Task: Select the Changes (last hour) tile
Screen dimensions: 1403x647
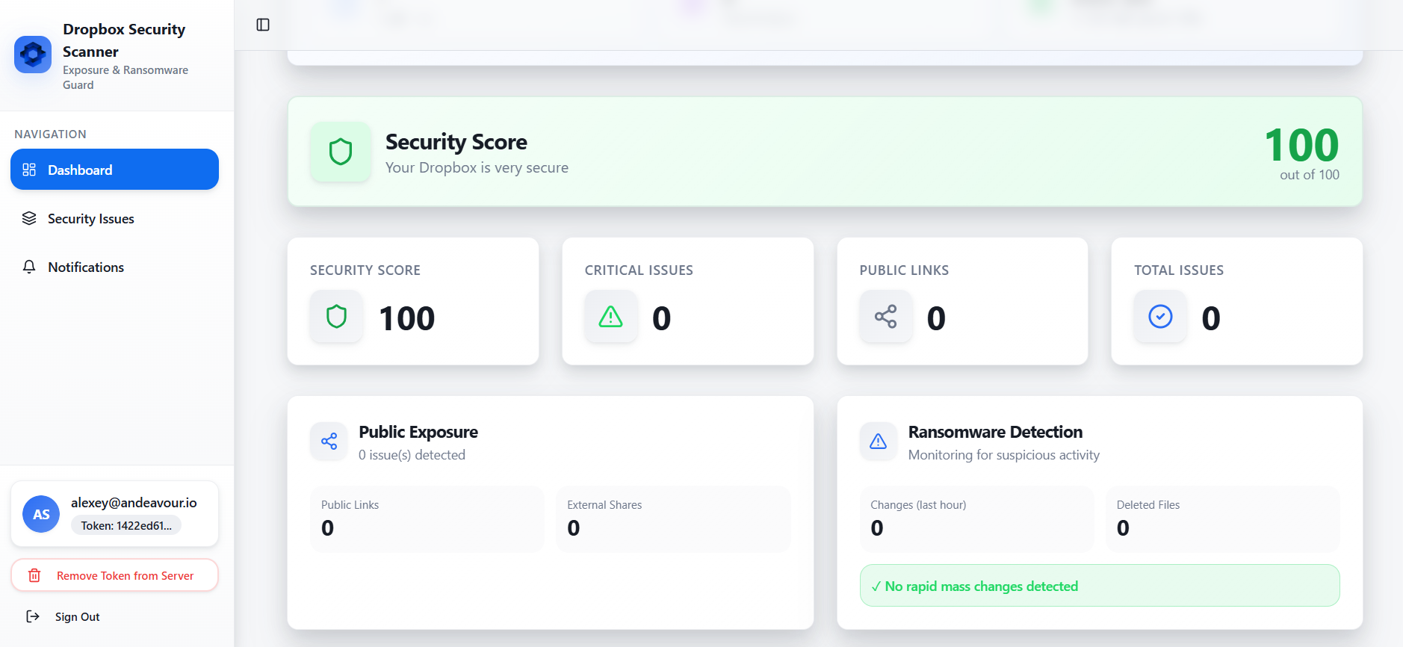Action: 976,519
